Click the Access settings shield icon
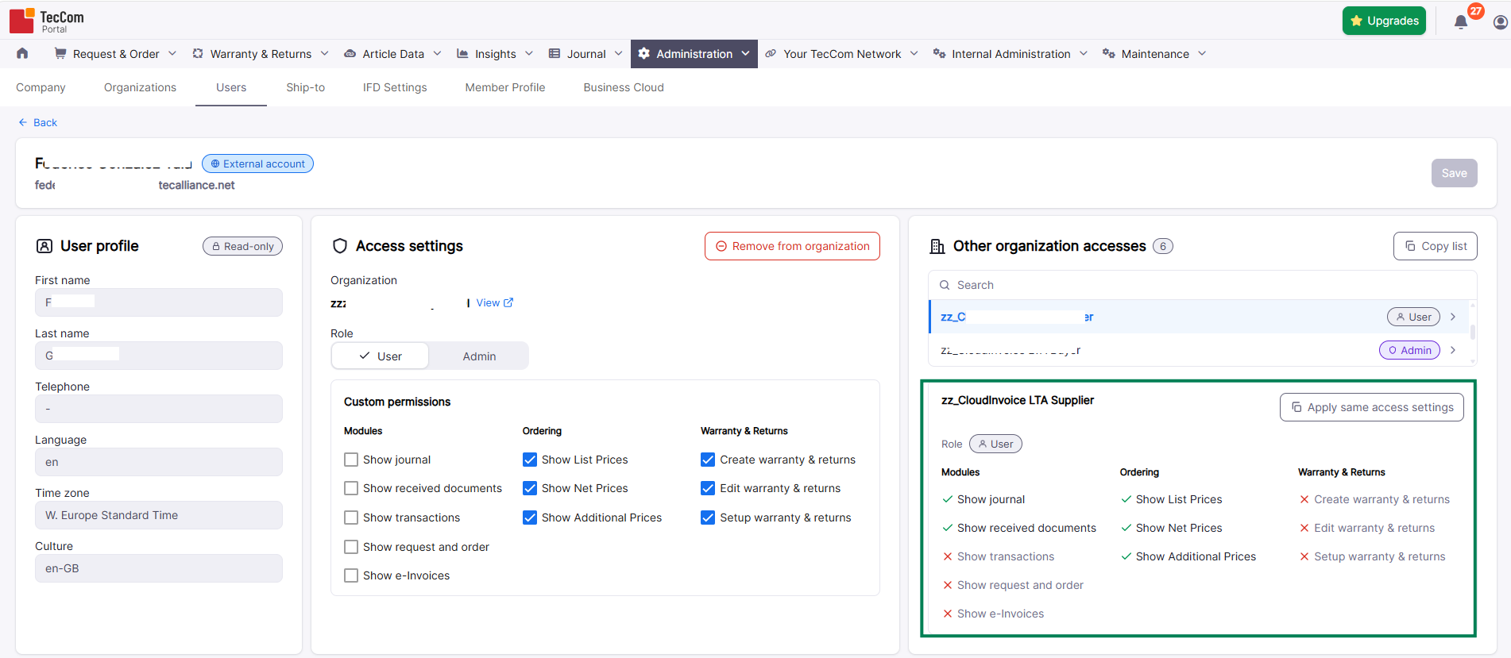 click(x=340, y=246)
